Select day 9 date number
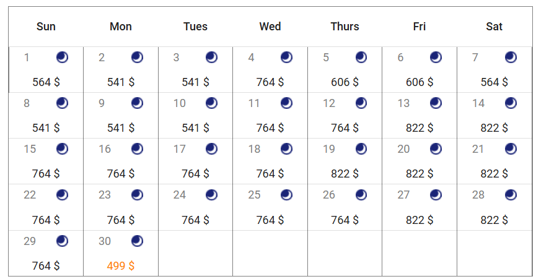 (x=102, y=103)
